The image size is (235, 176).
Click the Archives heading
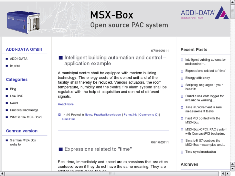point(189,164)
